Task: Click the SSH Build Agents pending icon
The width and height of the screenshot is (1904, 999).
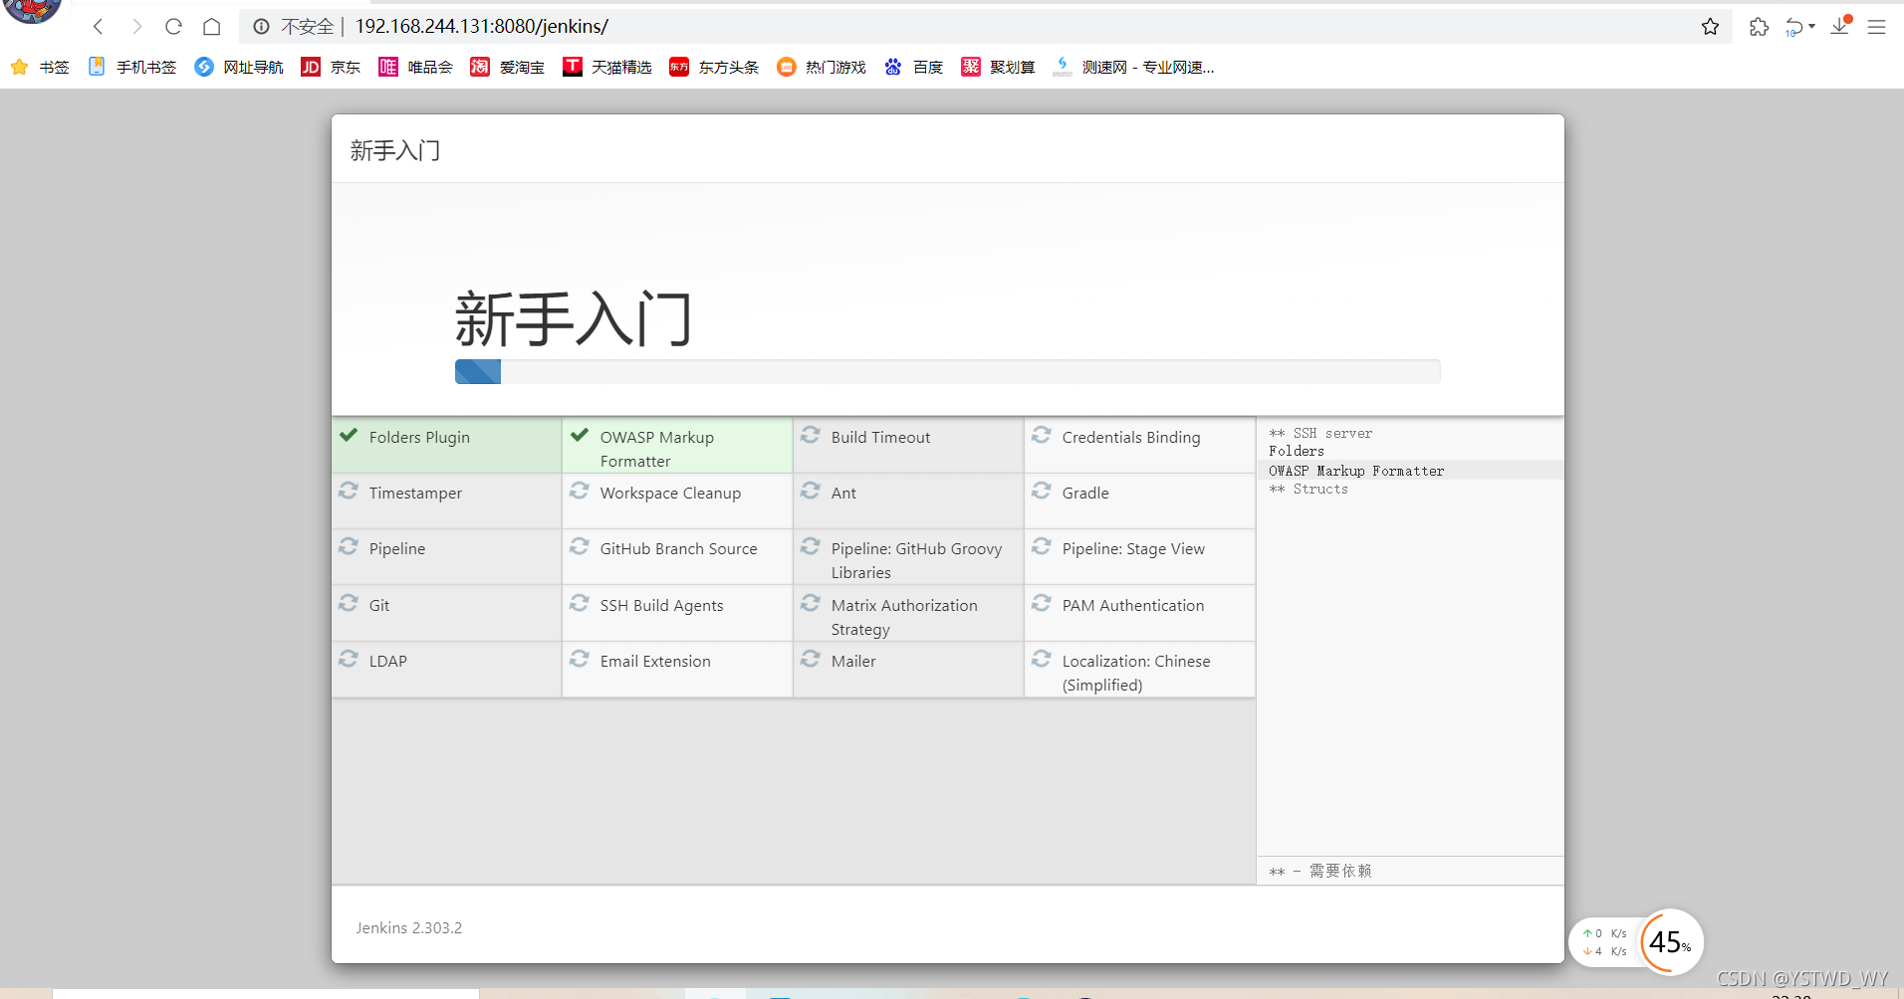Action: click(580, 603)
